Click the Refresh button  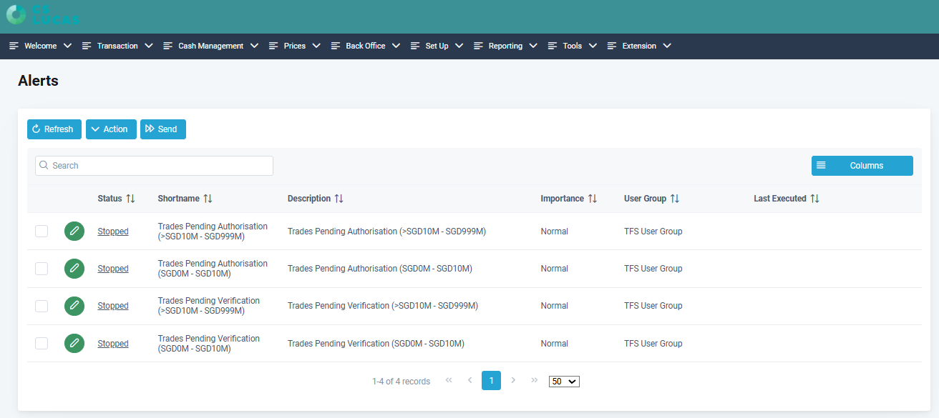(x=54, y=129)
